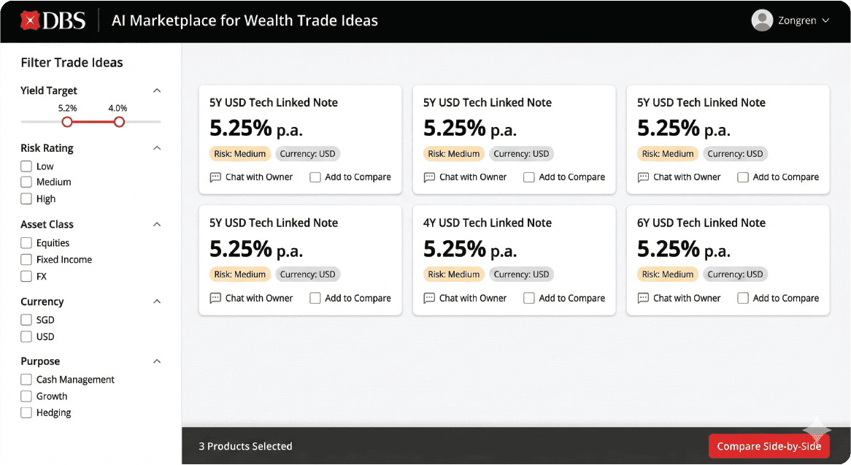The image size is (851, 465).
Task: Enable the Medium risk rating checkbox
Action: (26, 182)
